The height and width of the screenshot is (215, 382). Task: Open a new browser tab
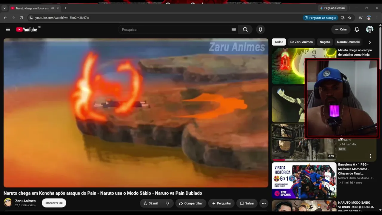point(65,8)
